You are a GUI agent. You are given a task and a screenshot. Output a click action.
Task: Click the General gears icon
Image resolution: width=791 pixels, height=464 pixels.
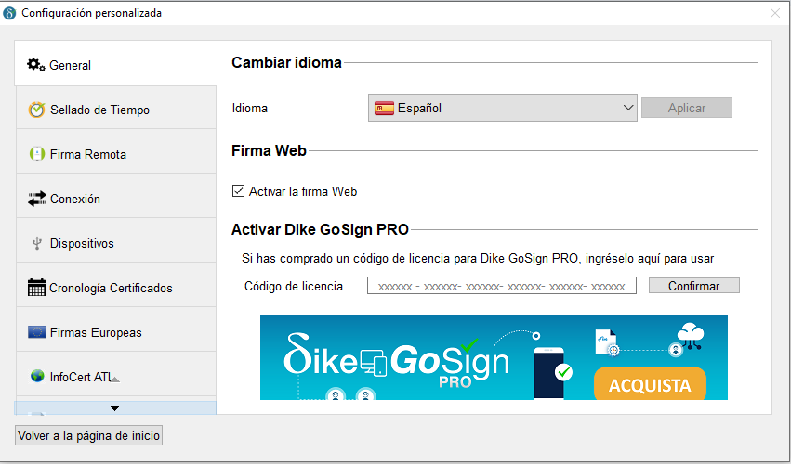tap(36, 64)
